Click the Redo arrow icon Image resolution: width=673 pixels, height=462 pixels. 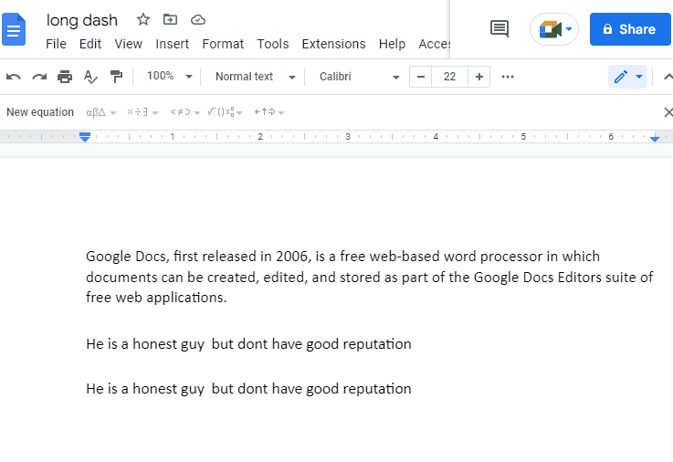pyautogui.click(x=39, y=77)
